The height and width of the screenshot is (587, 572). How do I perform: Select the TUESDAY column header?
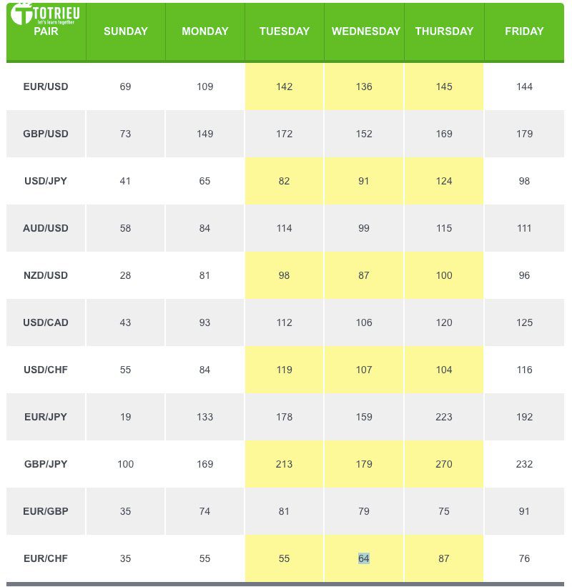(285, 31)
